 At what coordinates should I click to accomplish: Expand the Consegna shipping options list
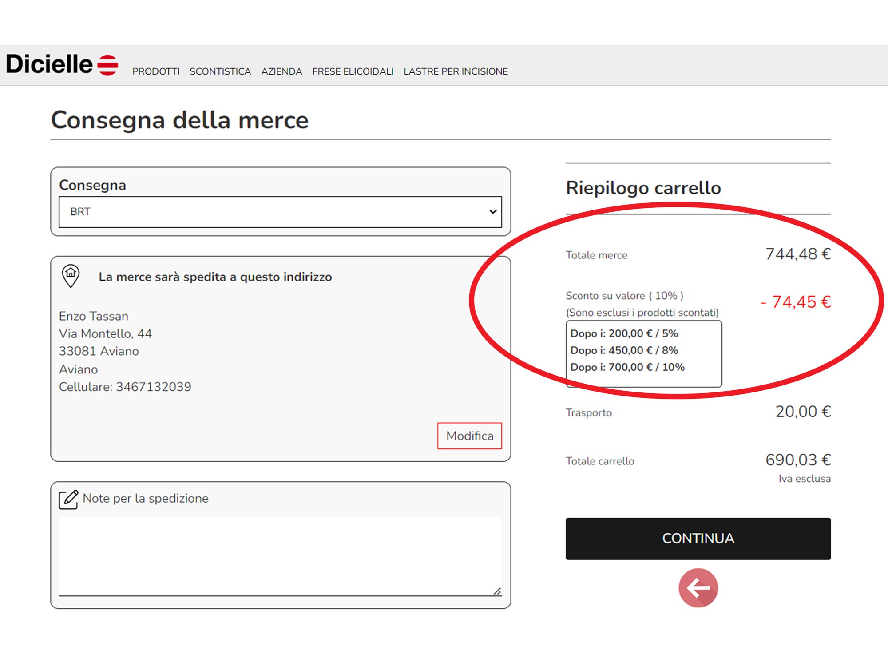coord(280,212)
